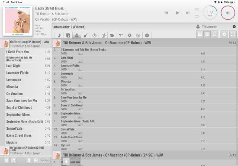Clear the Till bronner search filter
The image size is (238, 166).
click(234, 26)
